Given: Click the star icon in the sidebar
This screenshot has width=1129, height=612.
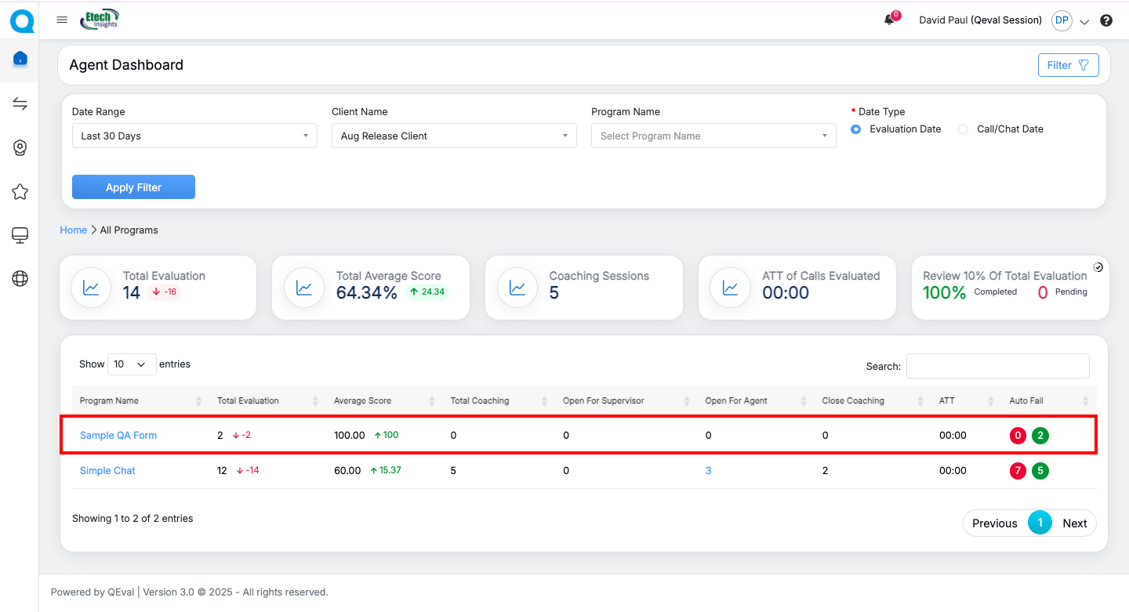Looking at the screenshot, I should pos(20,192).
